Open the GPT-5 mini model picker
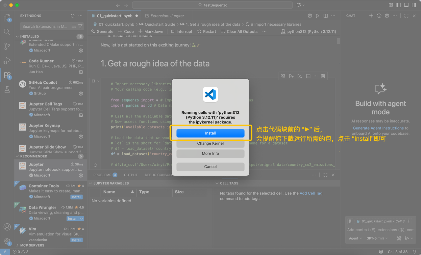 [x=377, y=238]
